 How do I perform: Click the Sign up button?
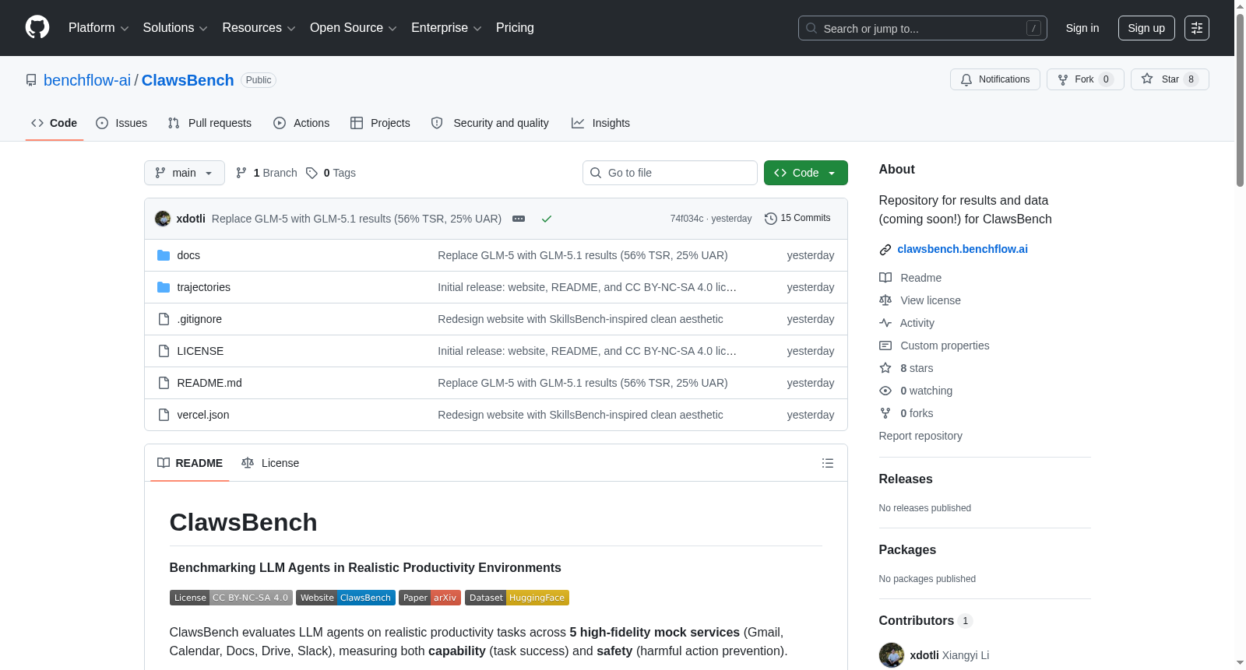tap(1146, 28)
